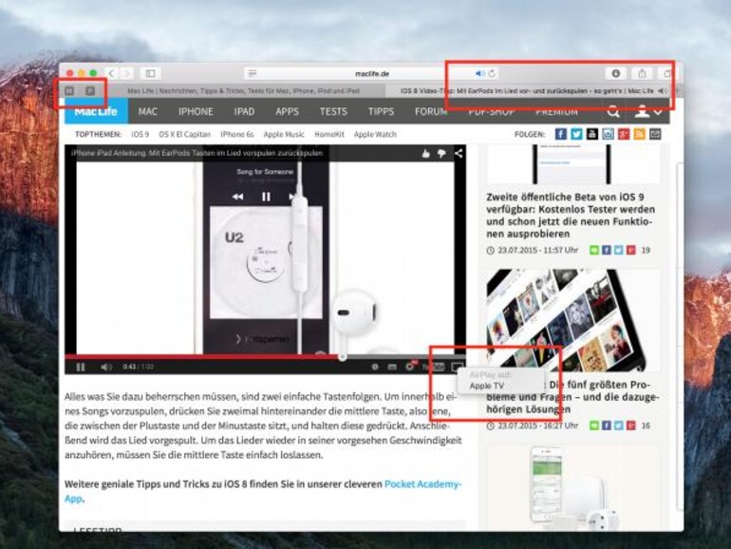Follow Mac Life on Twitter icon
The width and height of the screenshot is (731, 549).
[576, 134]
